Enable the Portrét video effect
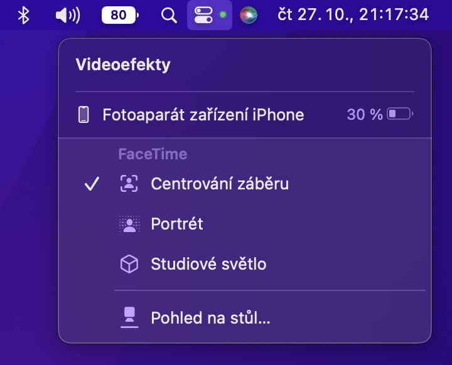Viewport: 452px width, 365px height. 177,224
